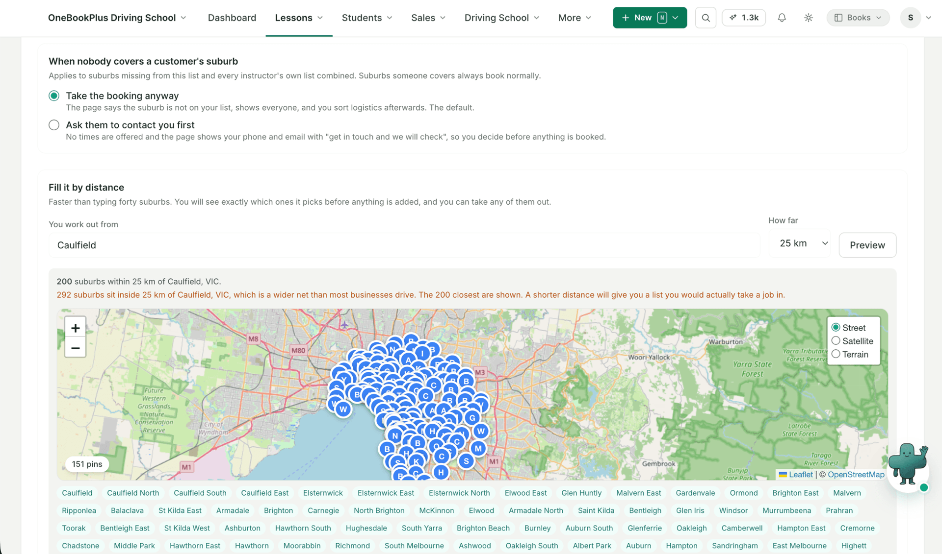Expand the More menu

coord(575,18)
